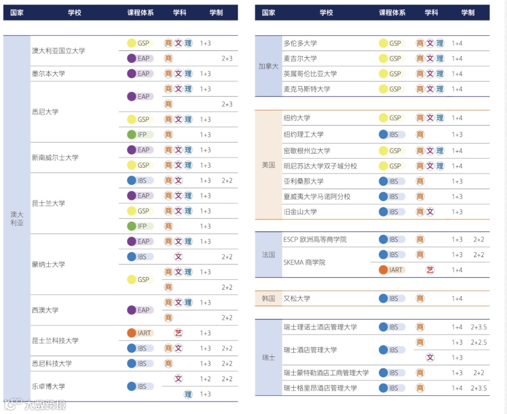Click the 蒙纳士大学 school name
507x414 pixels.
point(48,264)
